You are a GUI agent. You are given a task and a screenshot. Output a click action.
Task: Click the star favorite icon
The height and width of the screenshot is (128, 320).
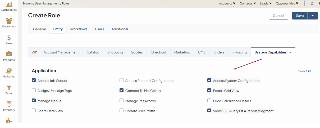312,3
